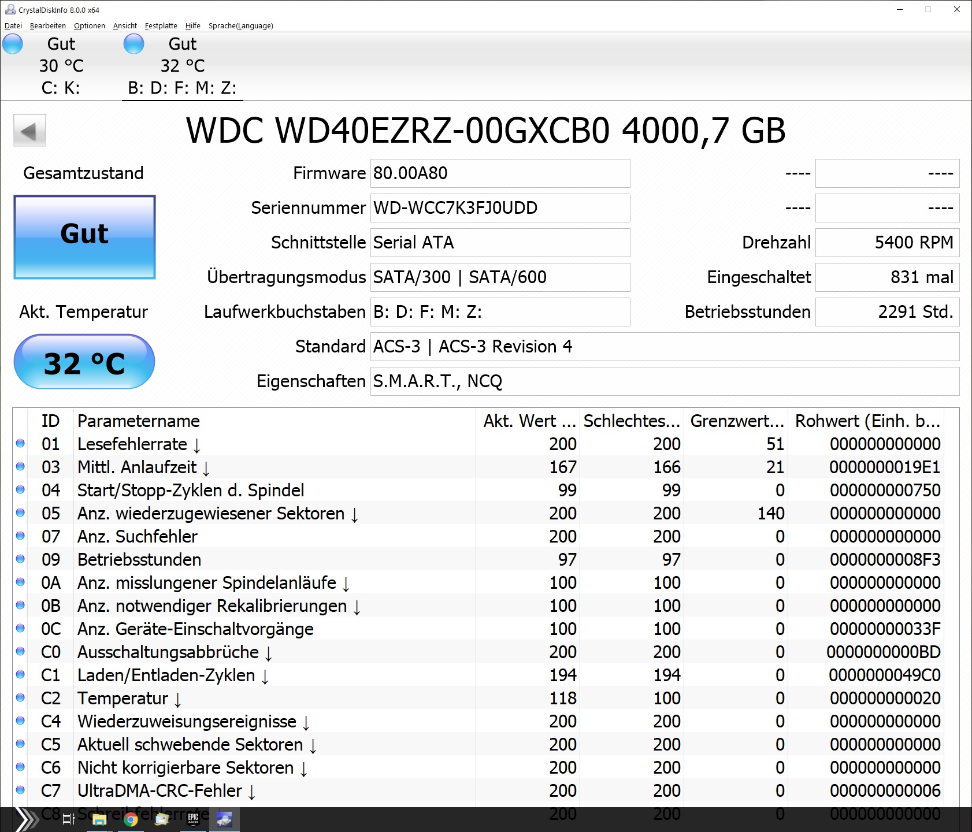This screenshot has width=972, height=832.
Task: Click the Drehzahl field 5400 RPM
Action: [887, 243]
